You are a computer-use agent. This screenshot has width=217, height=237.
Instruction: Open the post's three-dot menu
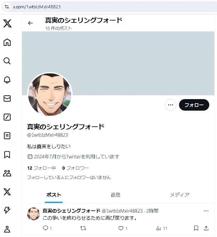coord(206,211)
